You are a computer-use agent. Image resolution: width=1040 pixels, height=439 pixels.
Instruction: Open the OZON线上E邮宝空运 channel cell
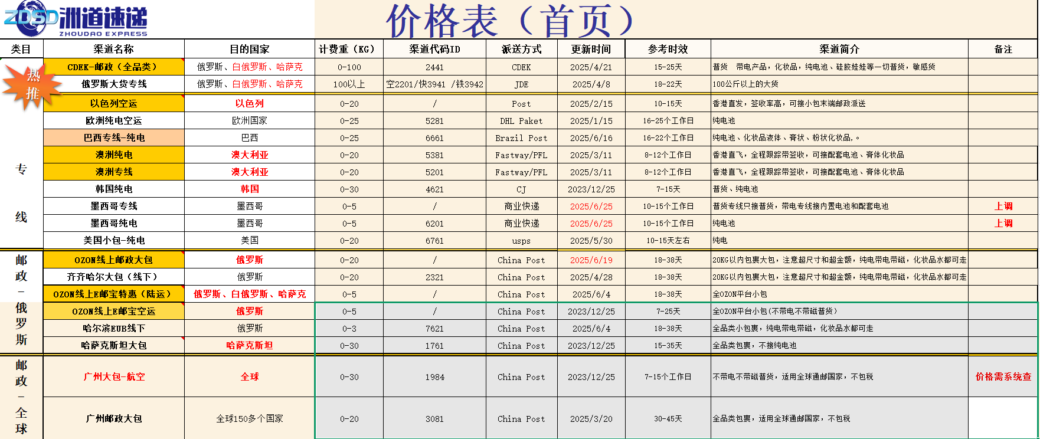[x=114, y=311]
